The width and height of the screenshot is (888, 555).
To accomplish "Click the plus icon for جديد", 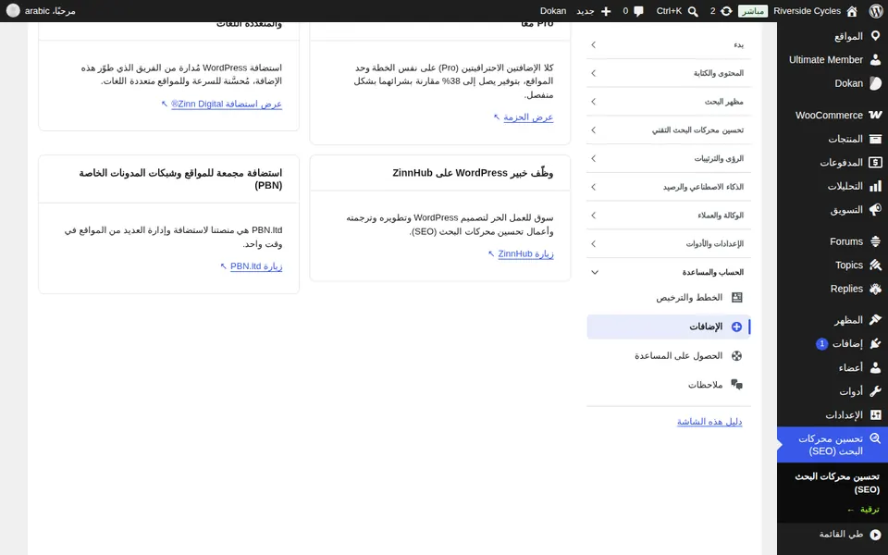I will [606, 11].
